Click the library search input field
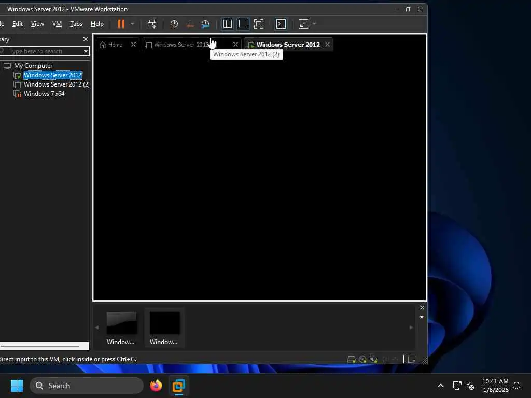This screenshot has height=398, width=531. point(40,51)
